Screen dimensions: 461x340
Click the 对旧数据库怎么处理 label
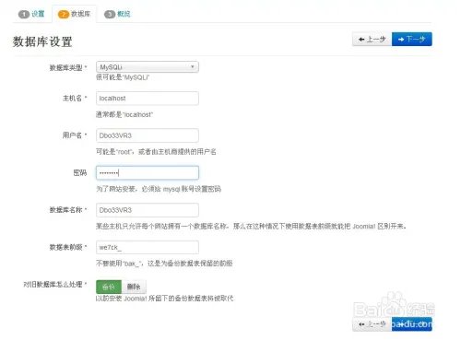click(x=55, y=285)
